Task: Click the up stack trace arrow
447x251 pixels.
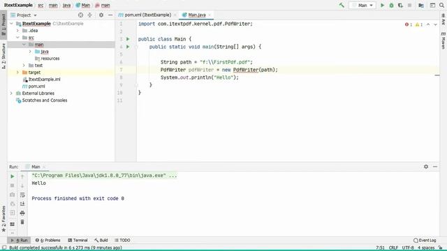Action: [22, 176]
